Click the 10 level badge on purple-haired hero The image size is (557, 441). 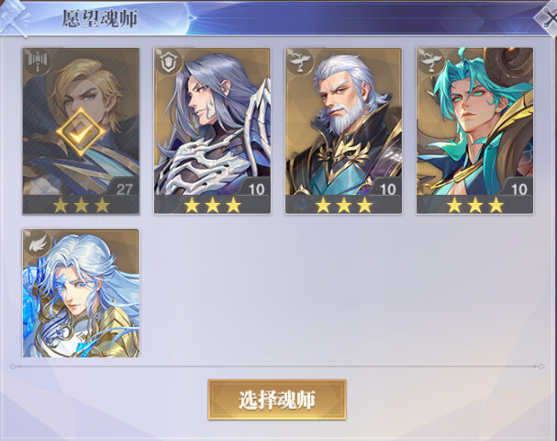pyautogui.click(x=256, y=188)
